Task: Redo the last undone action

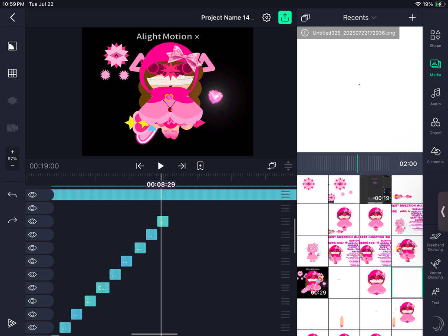Action: (12, 220)
